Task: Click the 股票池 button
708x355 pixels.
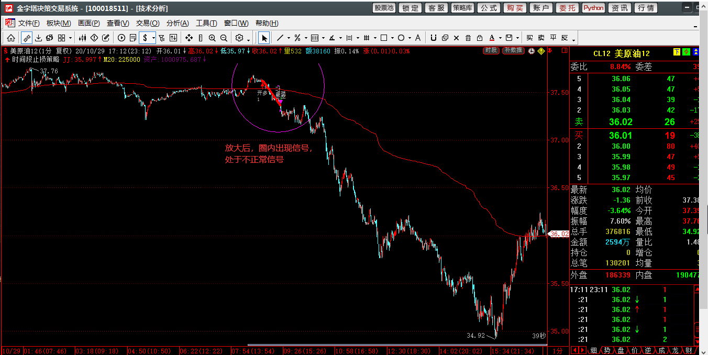Action: [x=384, y=8]
